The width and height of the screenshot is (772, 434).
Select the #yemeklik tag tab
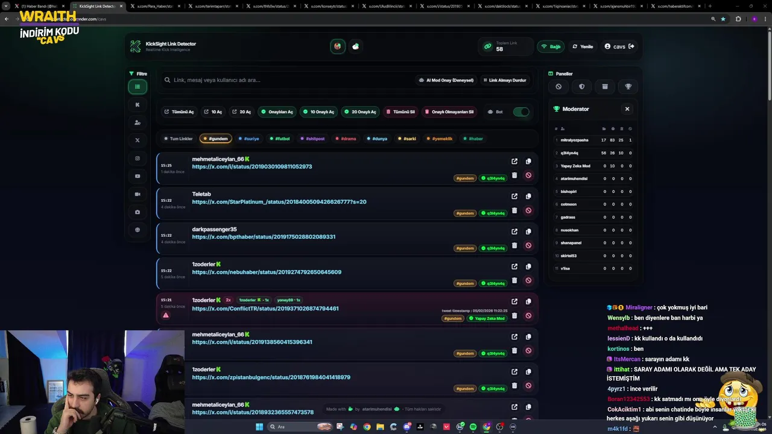[440, 139]
